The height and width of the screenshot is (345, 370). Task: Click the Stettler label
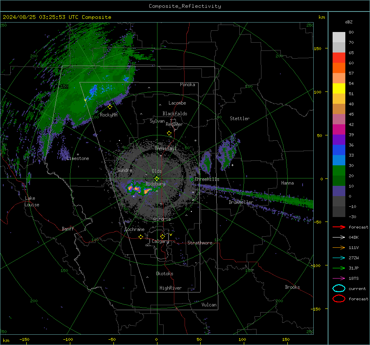[x=240, y=119]
